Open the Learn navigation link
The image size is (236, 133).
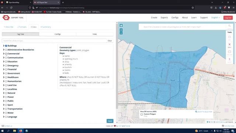point(194,17)
